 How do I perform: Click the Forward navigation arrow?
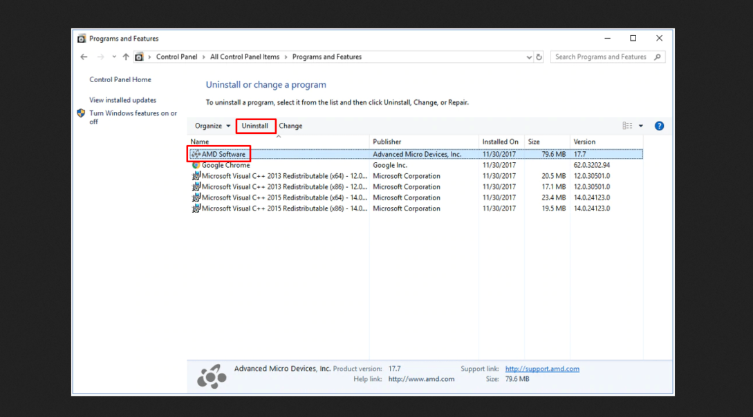(x=100, y=57)
